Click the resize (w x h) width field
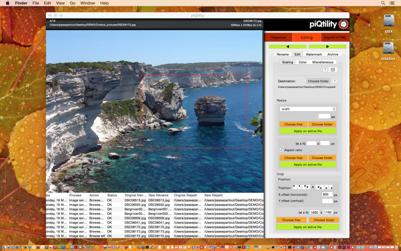 (311, 143)
